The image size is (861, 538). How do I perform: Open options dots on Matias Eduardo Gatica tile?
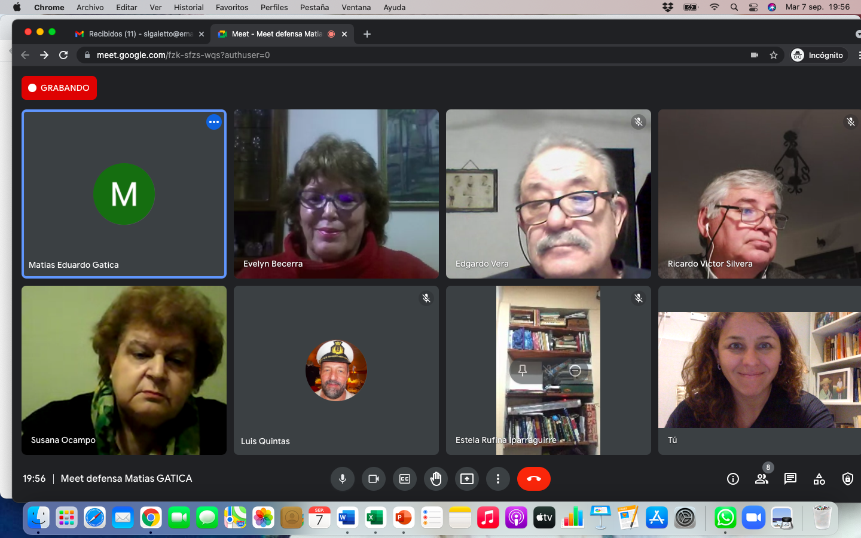[214, 122]
